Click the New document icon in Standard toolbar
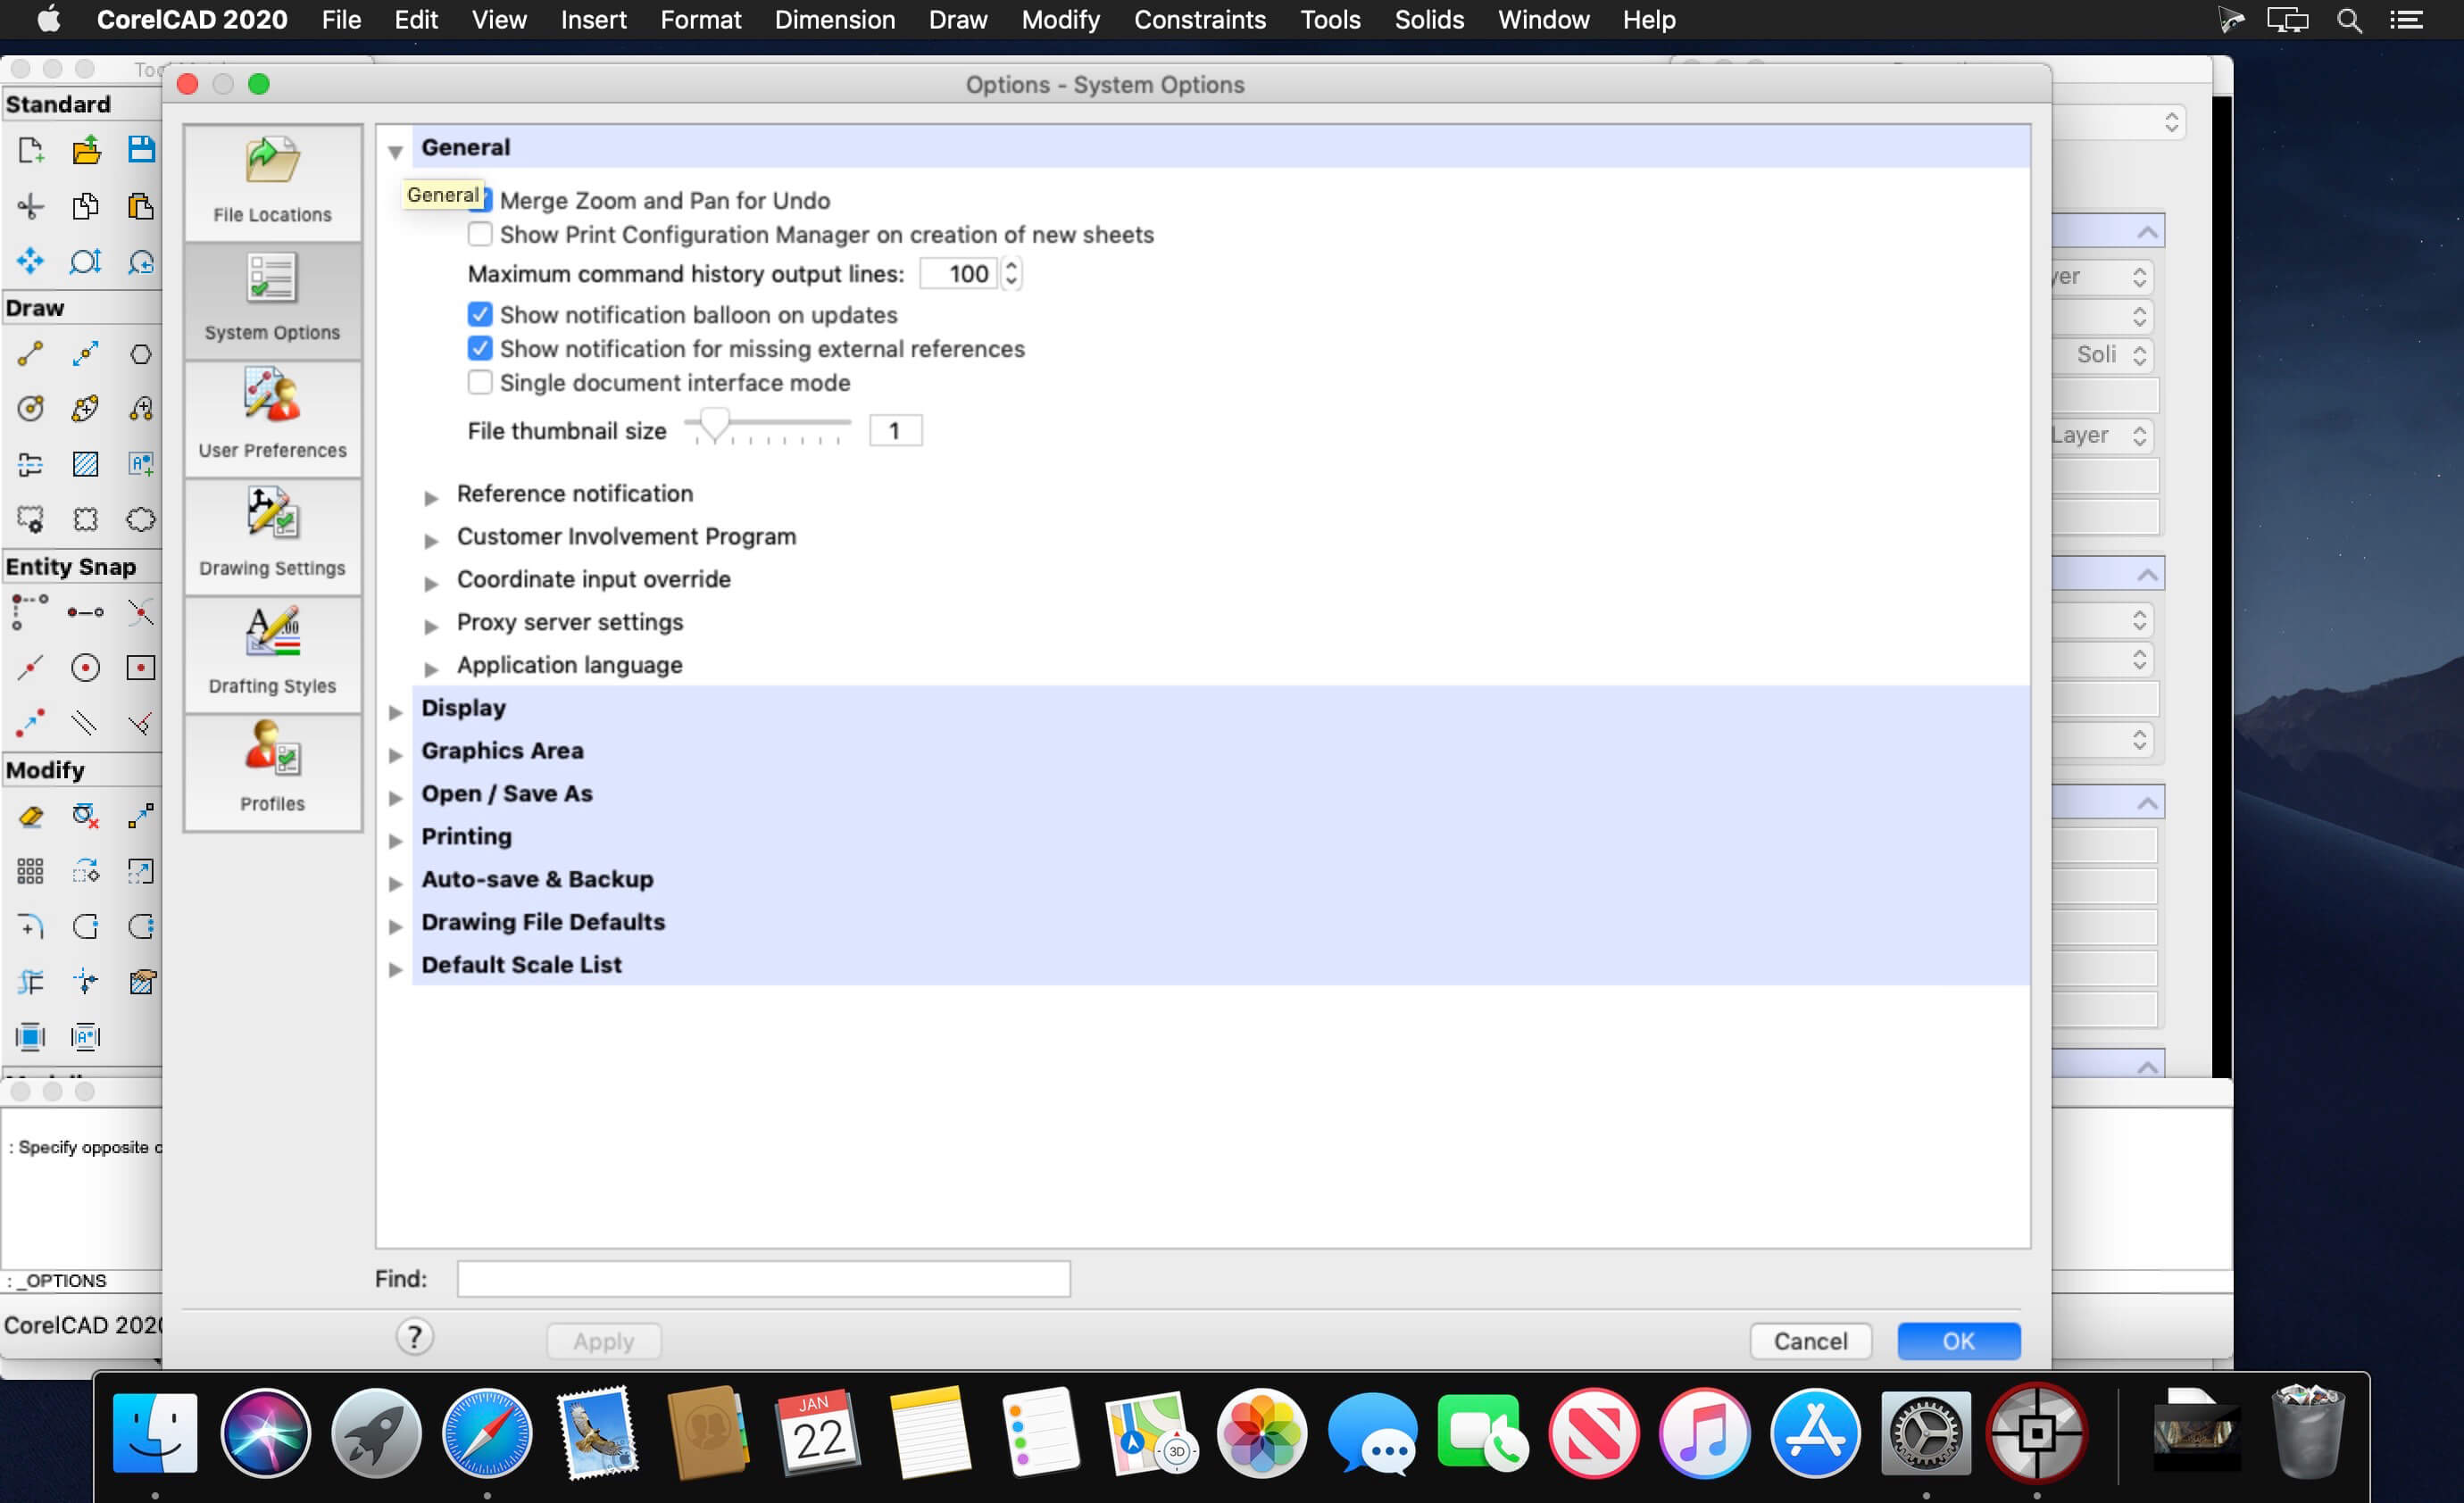Screen dimensions: 2464x1503 pyautogui.click(x=30, y=151)
